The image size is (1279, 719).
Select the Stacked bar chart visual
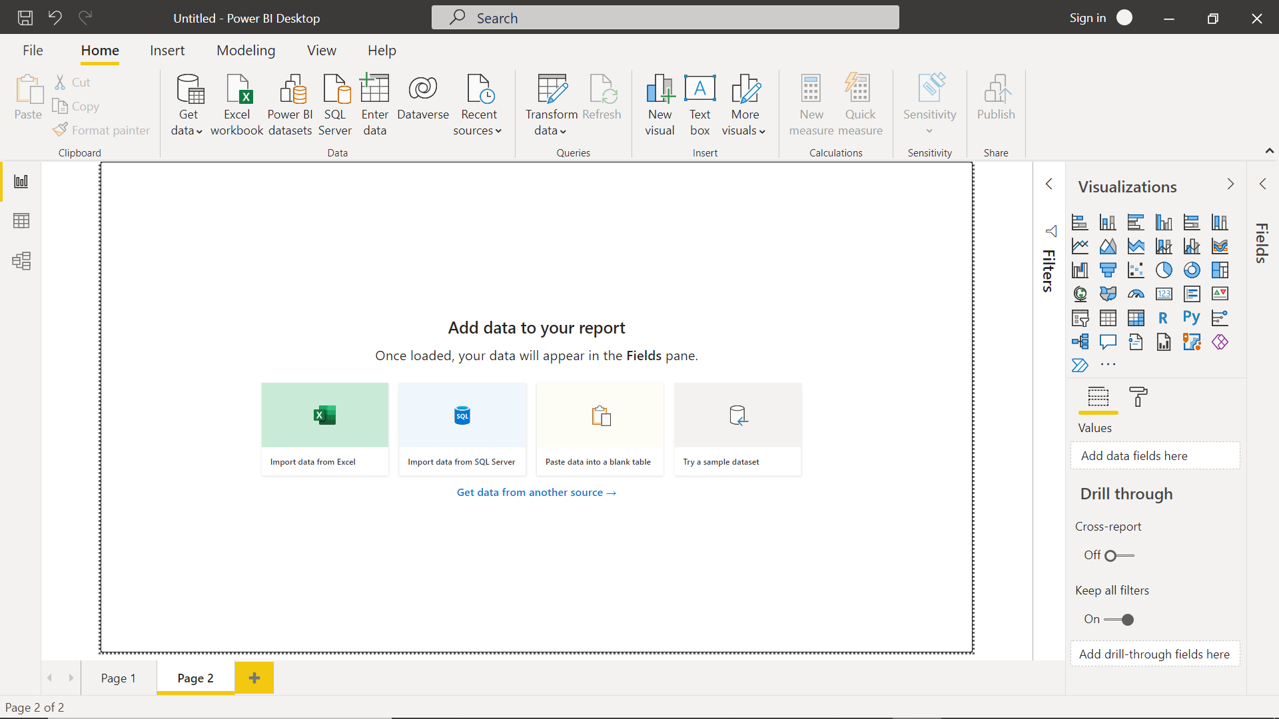click(x=1078, y=221)
